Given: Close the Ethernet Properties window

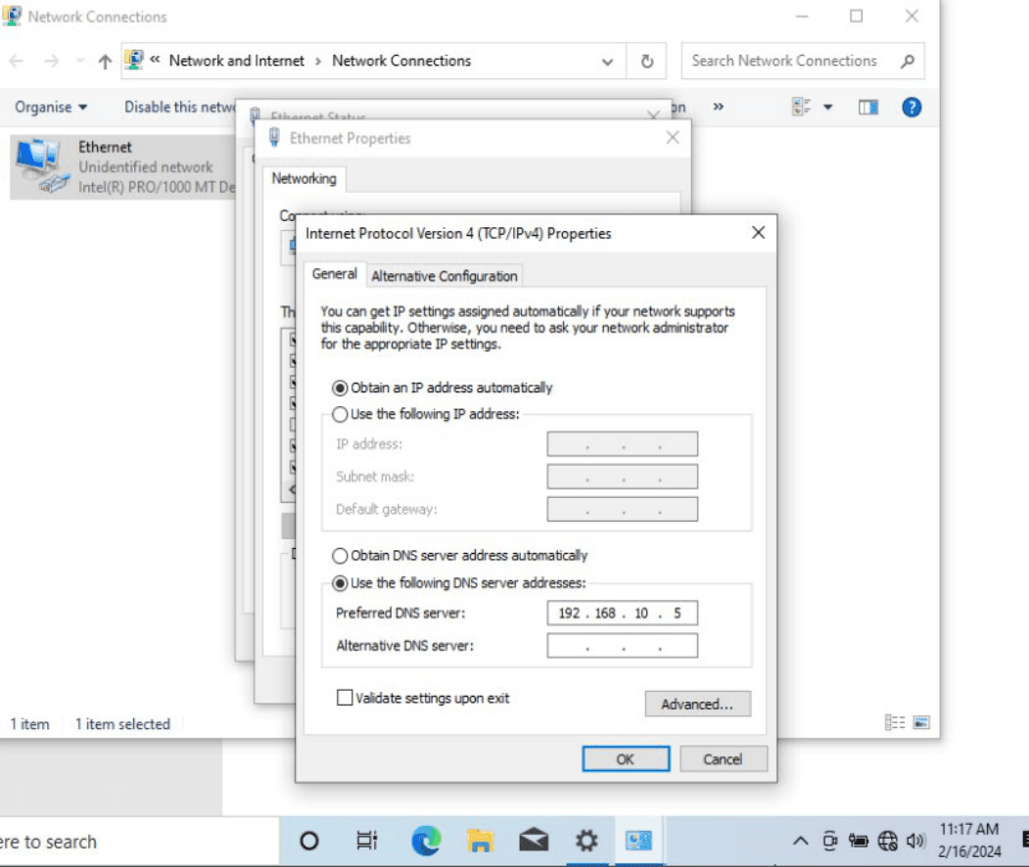Looking at the screenshot, I should coord(673,138).
